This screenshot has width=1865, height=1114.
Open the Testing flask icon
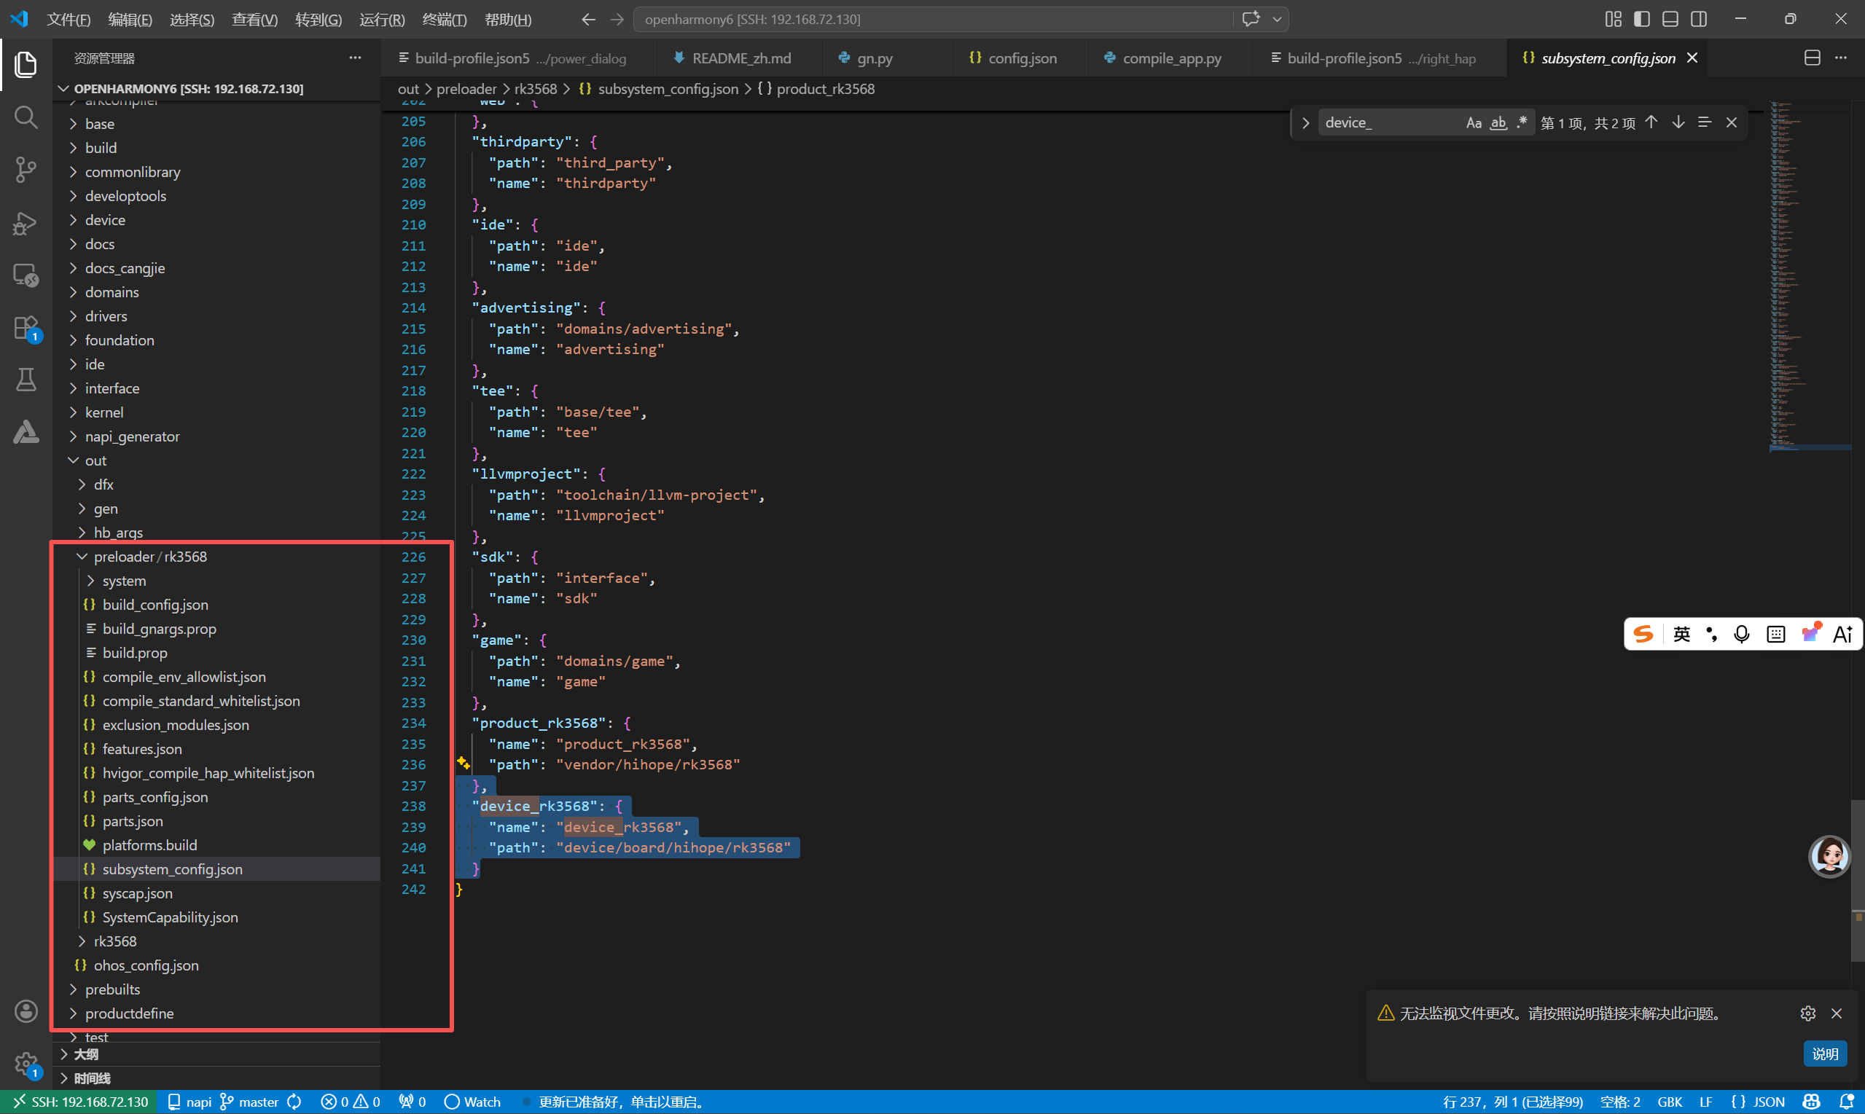point(26,380)
